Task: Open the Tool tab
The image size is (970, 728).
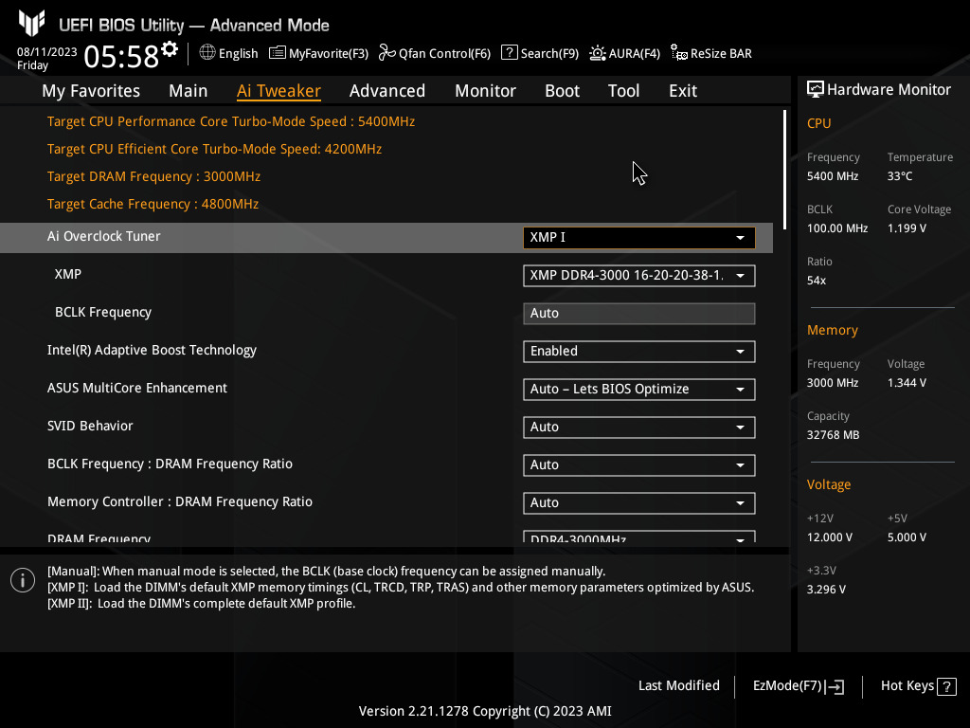Action: click(x=623, y=91)
